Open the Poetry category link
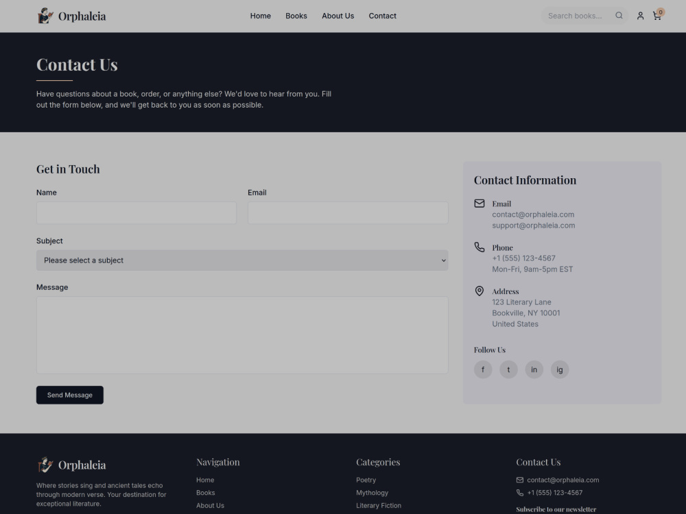Viewport: 686px width, 514px height. [366, 480]
